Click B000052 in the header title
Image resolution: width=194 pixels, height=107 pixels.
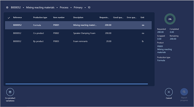[16, 8]
